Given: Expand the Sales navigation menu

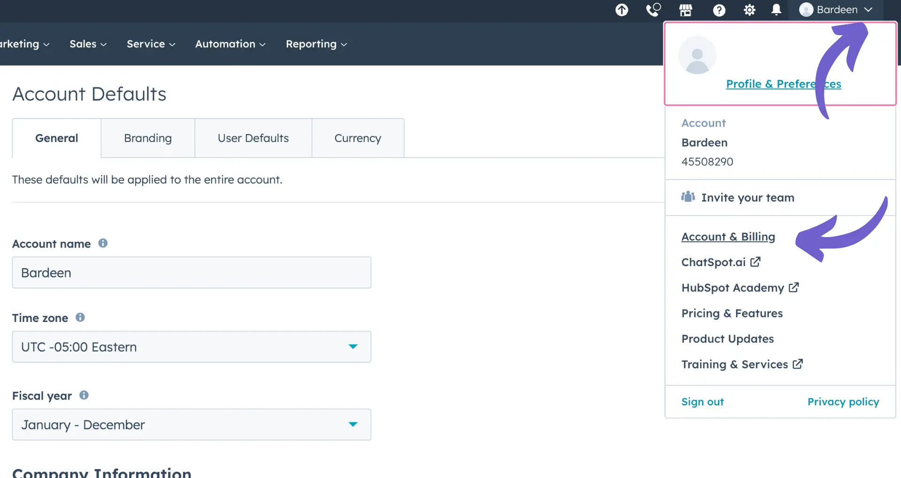Looking at the screenshot, I should pyautogui.click(x=88, y=44).
